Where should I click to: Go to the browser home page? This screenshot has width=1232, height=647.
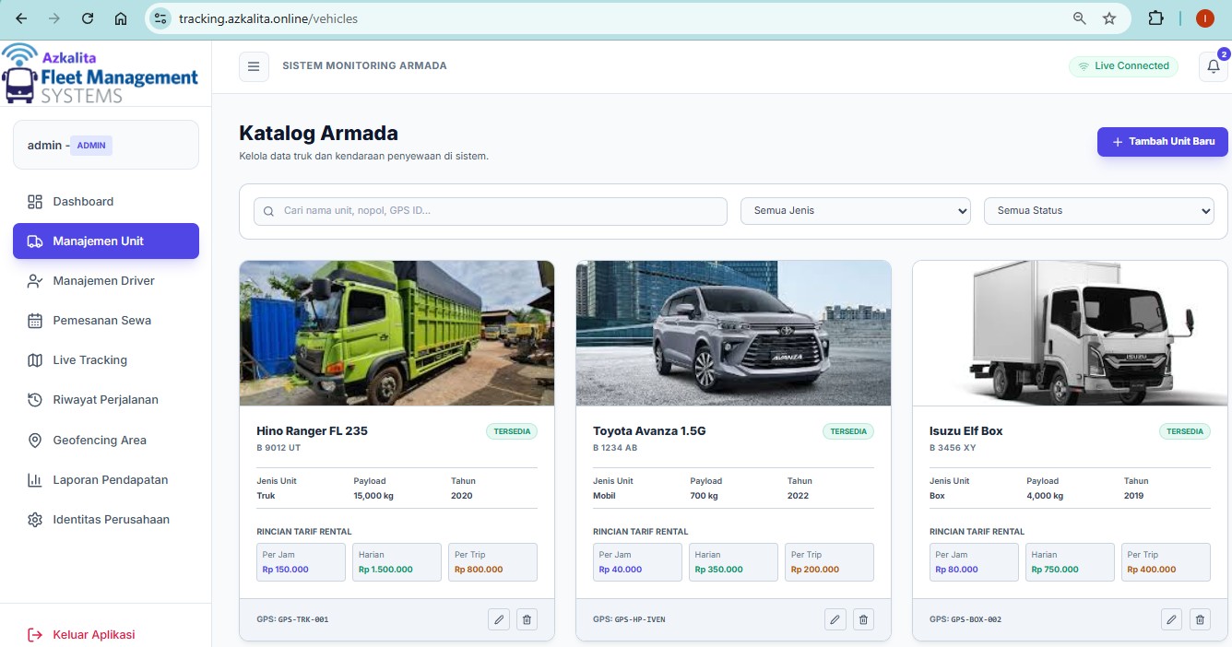pos(121,18)
